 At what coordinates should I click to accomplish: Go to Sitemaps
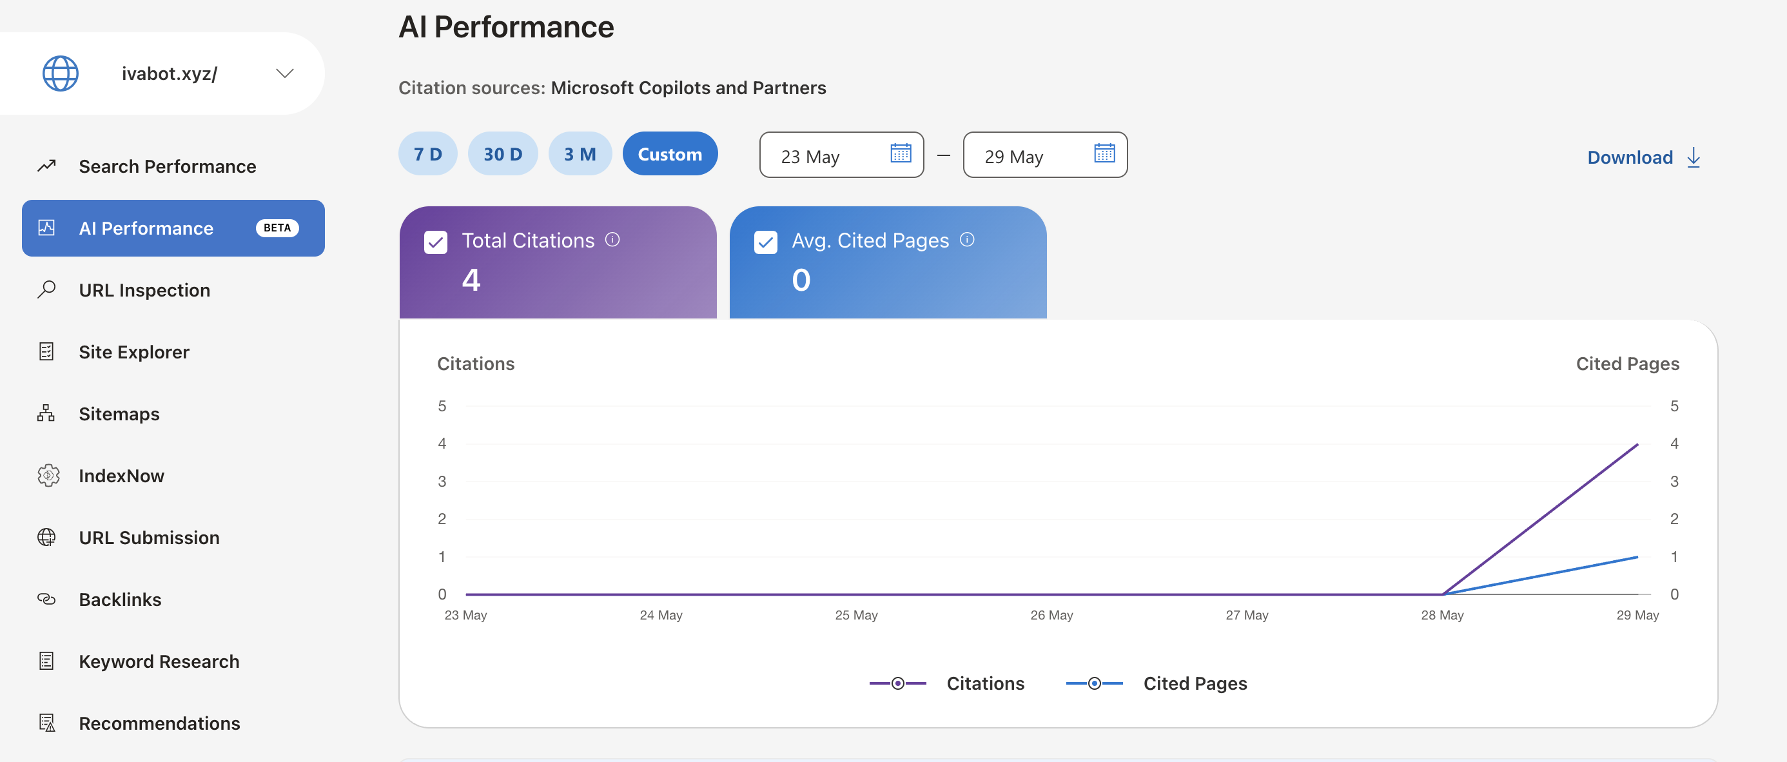click(119, 414)
